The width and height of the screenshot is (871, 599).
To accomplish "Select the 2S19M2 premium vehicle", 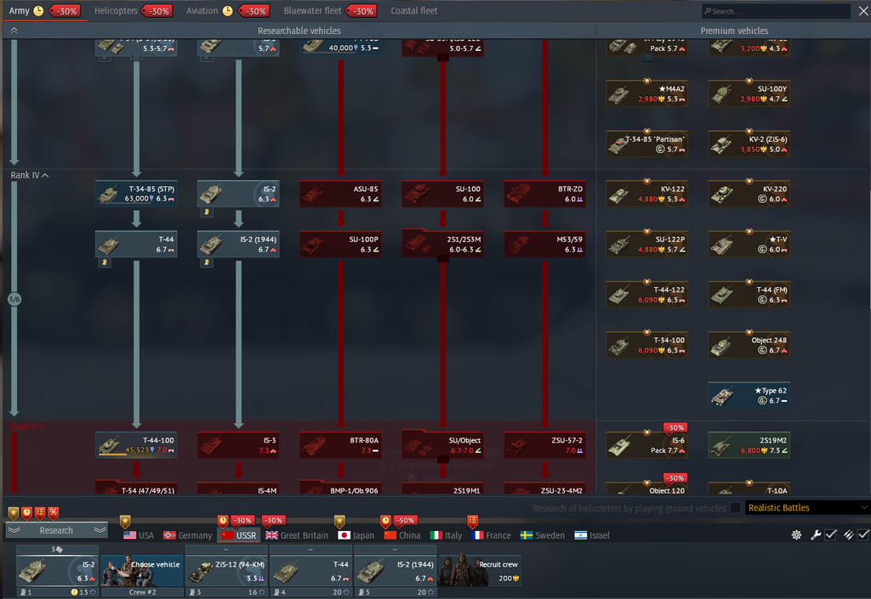I will (749, 445).
